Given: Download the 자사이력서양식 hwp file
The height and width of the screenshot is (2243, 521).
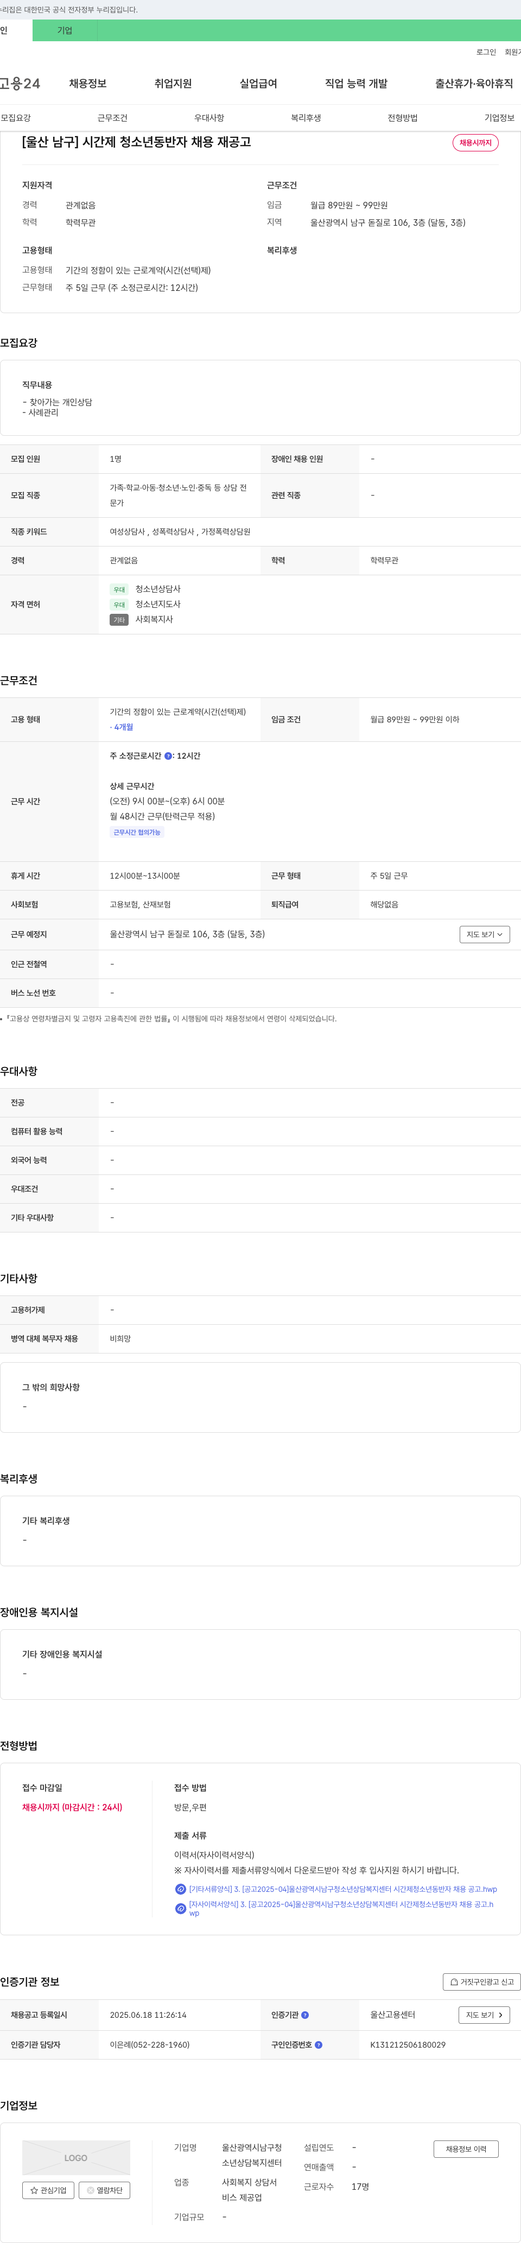Looking at the screenshot, I should tap(341, 1908).
